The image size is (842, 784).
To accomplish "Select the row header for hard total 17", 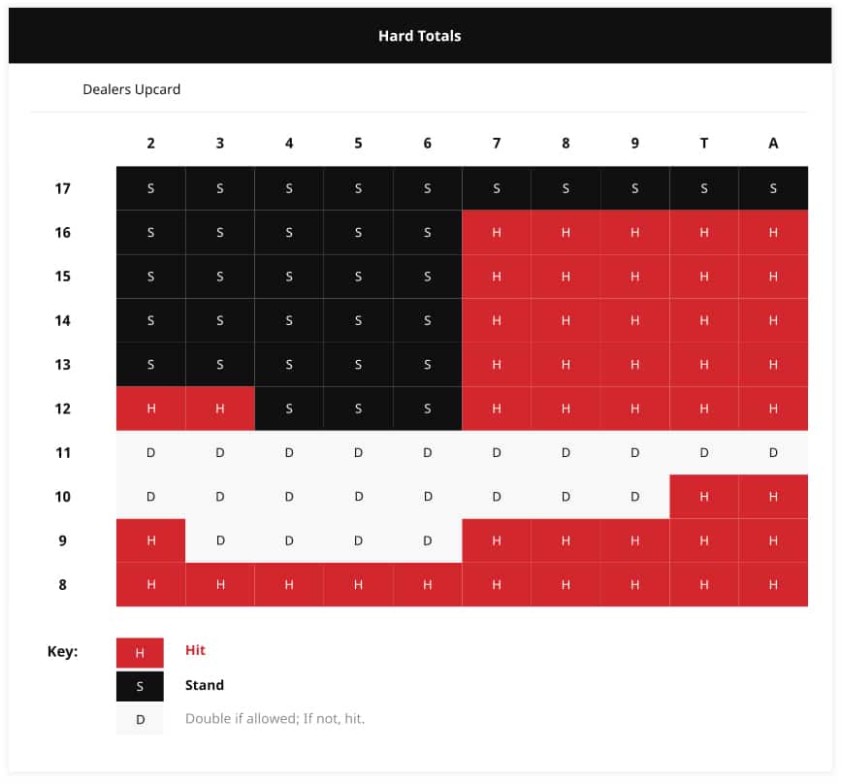I will tap(63, 188).
